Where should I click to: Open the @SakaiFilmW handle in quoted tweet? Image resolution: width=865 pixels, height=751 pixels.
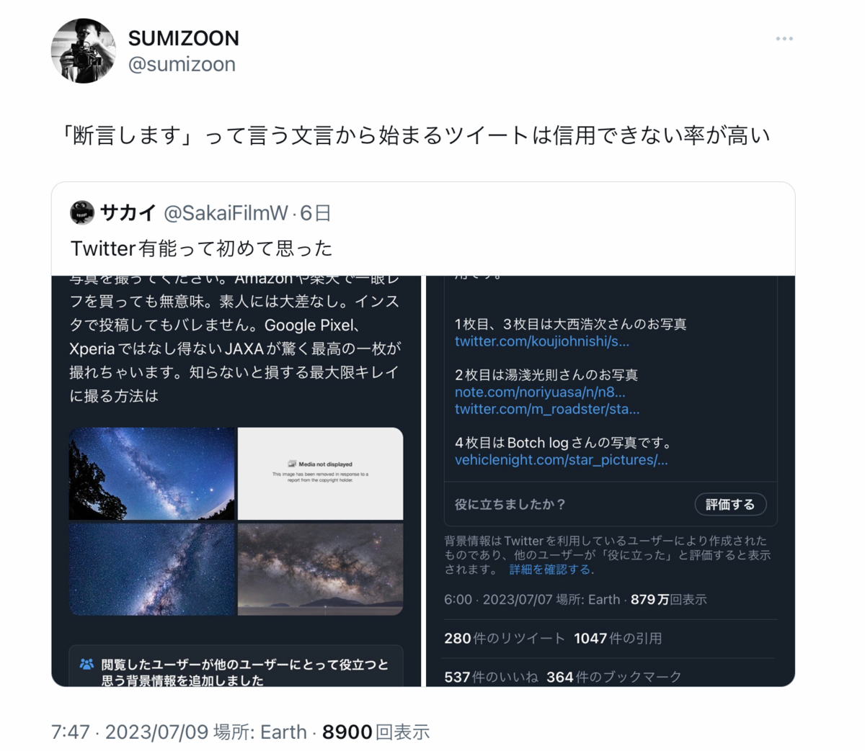(x=226, y=213)
